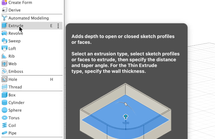Select the Emboss tool icon

click(x=4, y=71)
